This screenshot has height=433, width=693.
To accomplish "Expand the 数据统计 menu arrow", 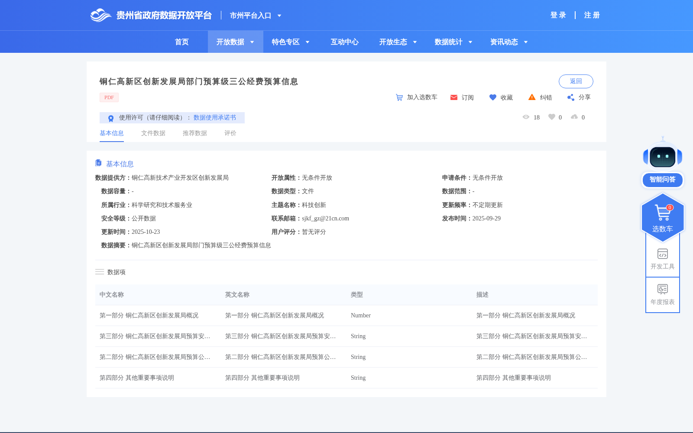I will coord(470,42).
